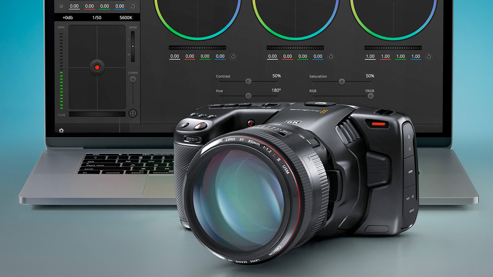Click the white-underlined 1.00 luma value
493x277 pixels.
[370, 57]
